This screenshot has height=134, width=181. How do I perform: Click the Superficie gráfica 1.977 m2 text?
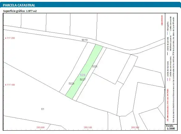pos(20,11)
